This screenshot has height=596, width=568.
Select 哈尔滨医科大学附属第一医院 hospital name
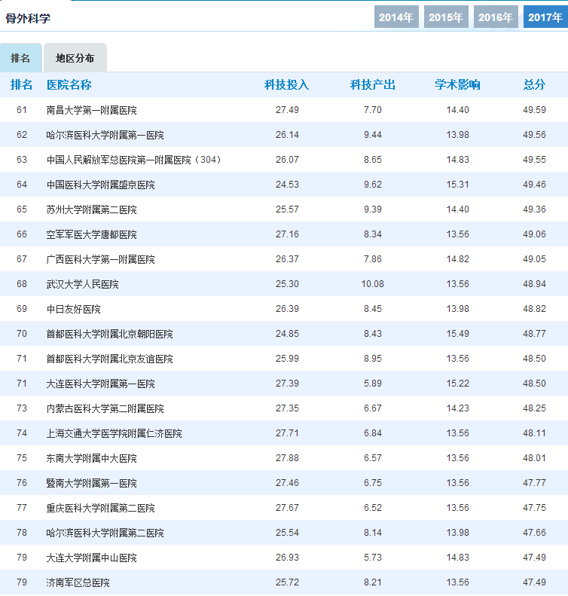click(x=105, y=135)
